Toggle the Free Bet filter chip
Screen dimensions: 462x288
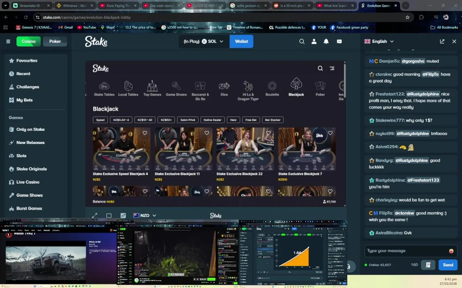click(251, 120)
